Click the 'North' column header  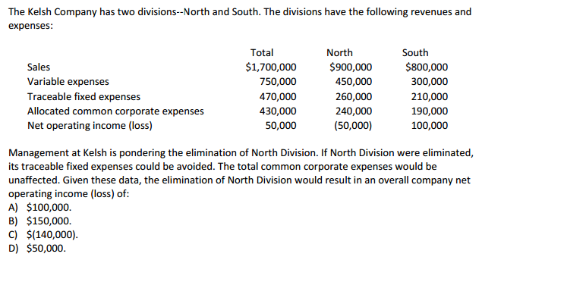339,52
